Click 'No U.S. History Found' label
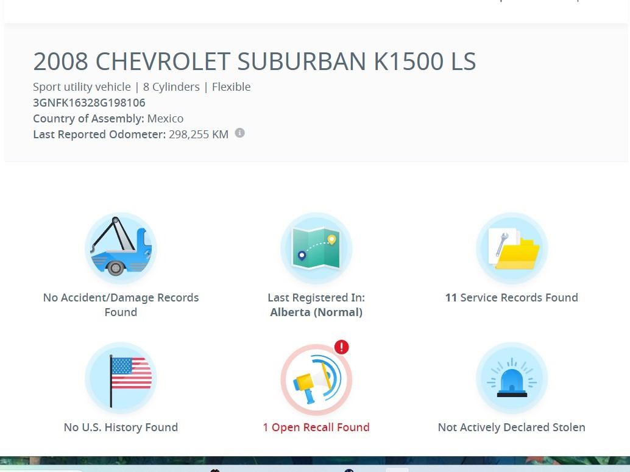 click(x=121, y=428)
